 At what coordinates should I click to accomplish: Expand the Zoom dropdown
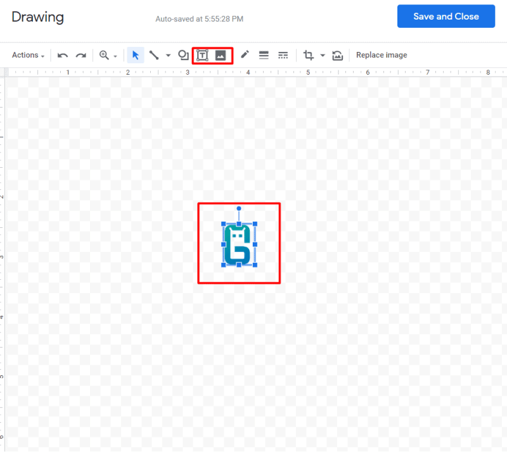pos(115,56)
